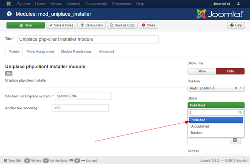This screenshot has height=164, width=250.
Task: Clear the Position selection with X icon
Action: pos(236,88)
